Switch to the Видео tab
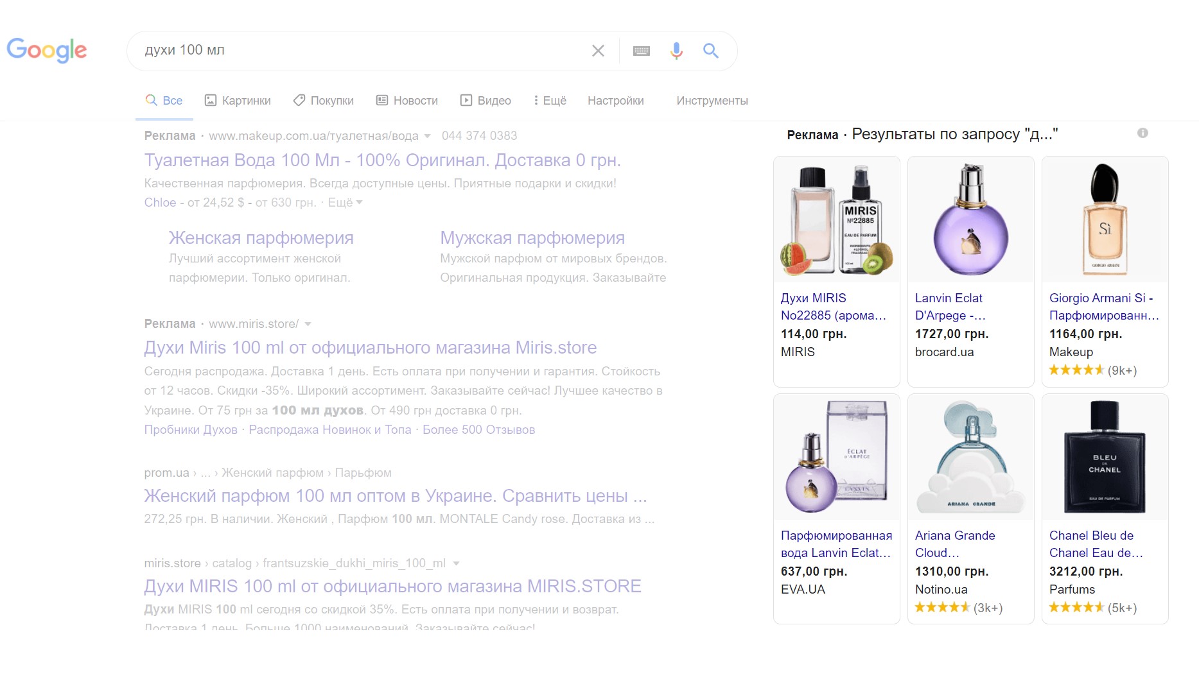Viewport: 1199px width, 677px height. [486, 101]
